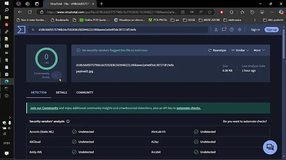Image resolution: width=286 pixels, height=160 pixels.
Task: Click the browser back arrow
Action: pyautogui.click(x=20, y=12)
